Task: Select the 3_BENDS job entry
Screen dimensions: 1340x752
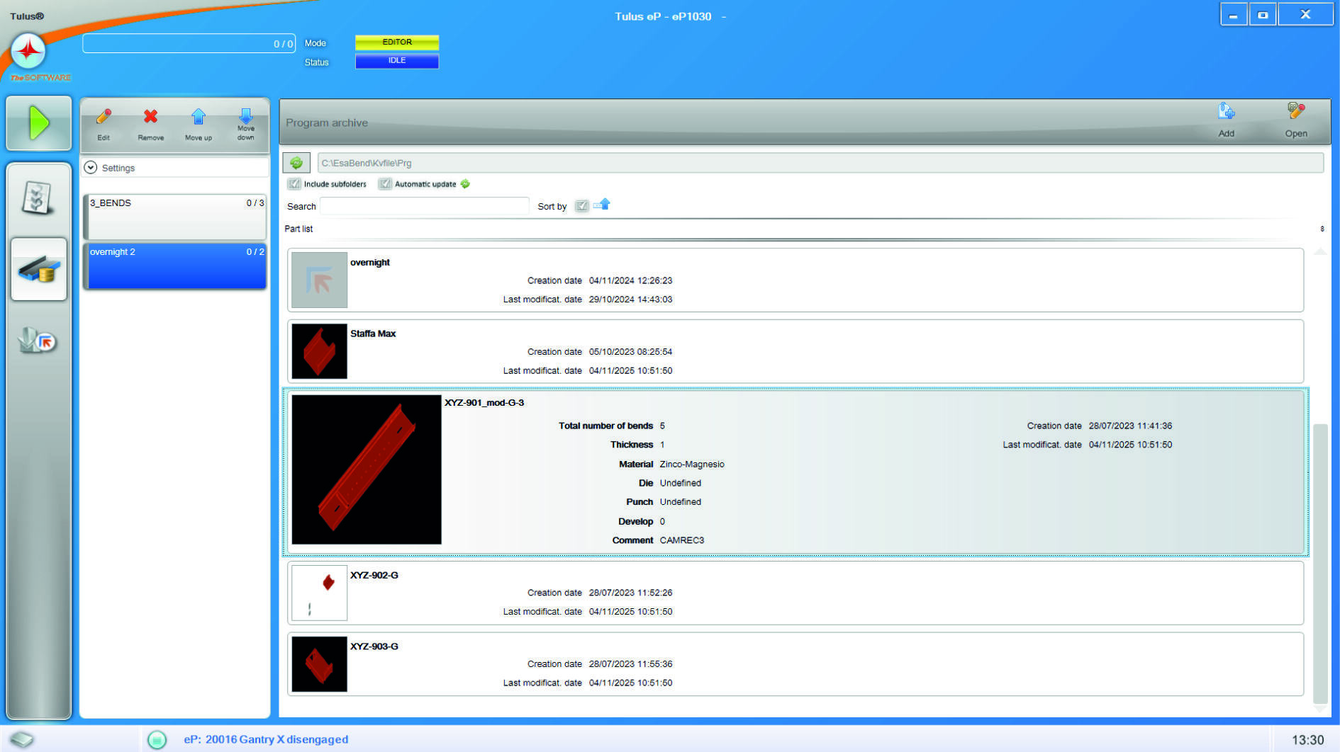Action: point(175,216)
